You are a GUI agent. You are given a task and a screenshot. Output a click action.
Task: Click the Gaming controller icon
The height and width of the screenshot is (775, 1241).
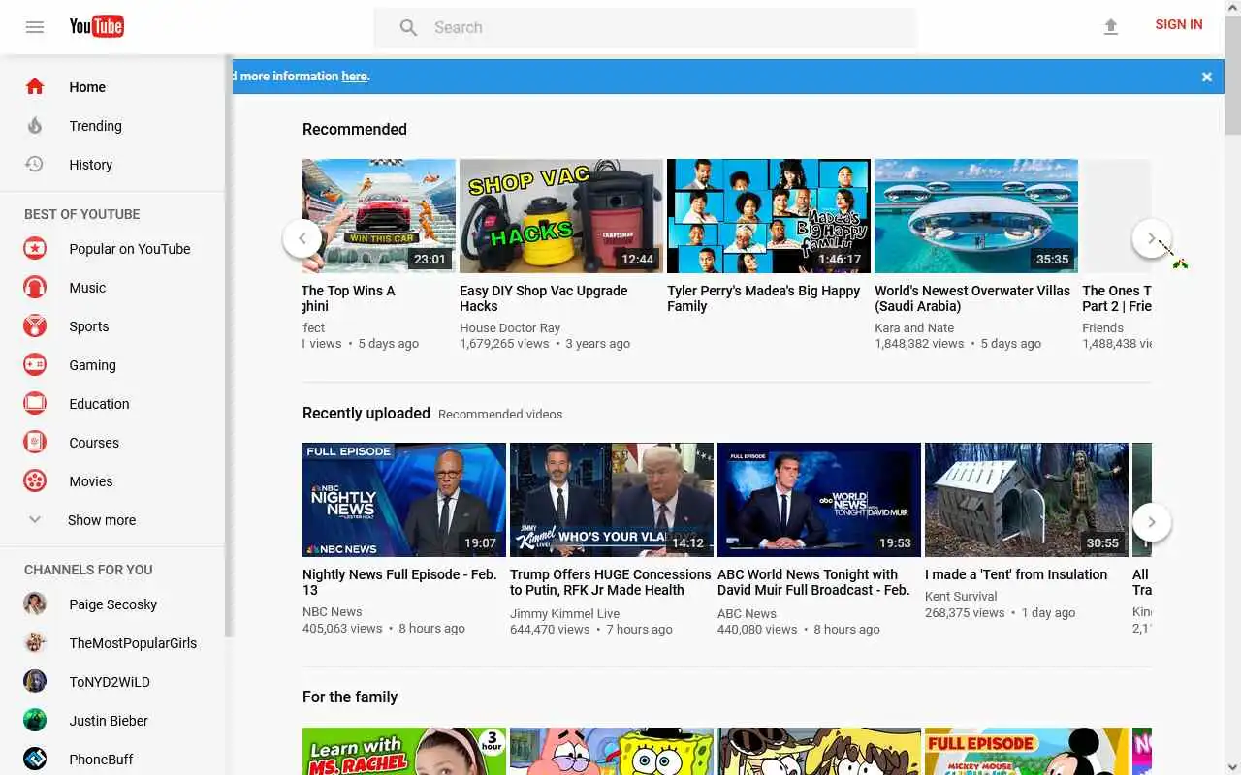tap(35, 365)
